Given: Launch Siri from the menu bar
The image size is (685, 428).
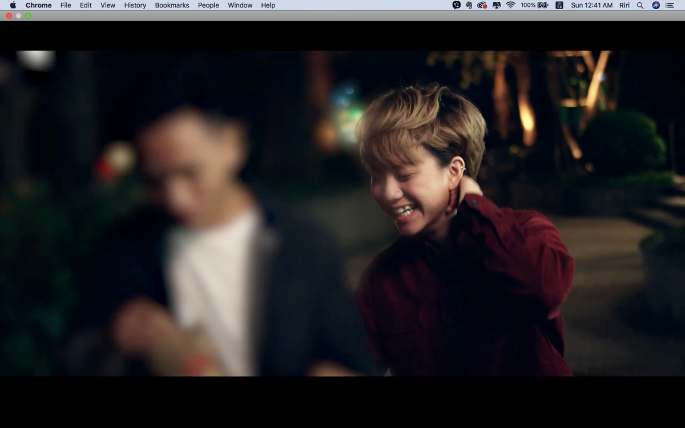Looking at the screenshot, I should [x=656, y=5].
